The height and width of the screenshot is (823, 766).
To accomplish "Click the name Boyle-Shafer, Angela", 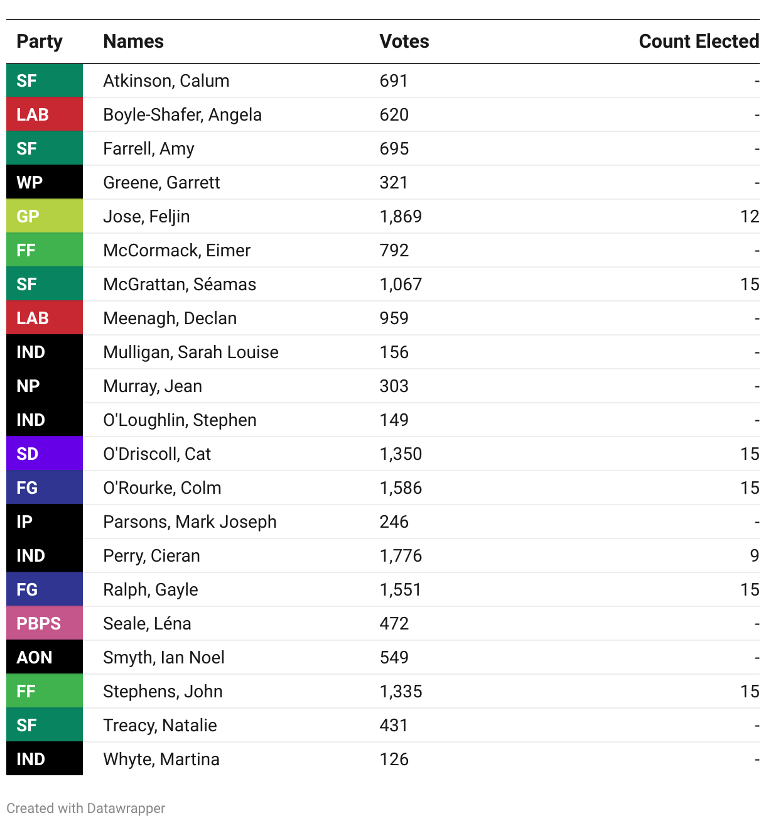I will (x=182, y=115).
